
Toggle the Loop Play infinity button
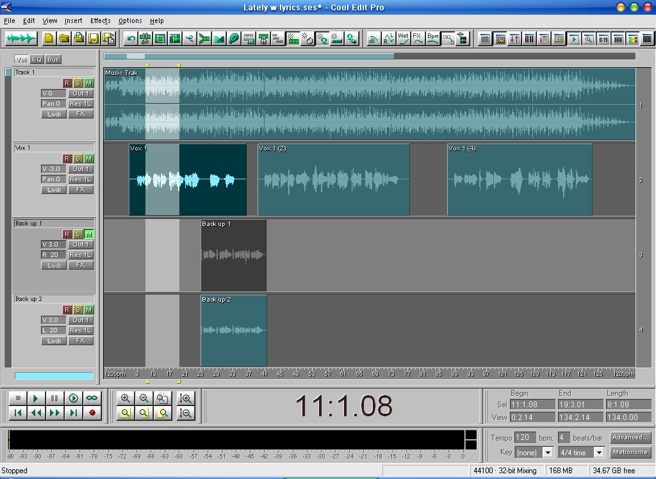(x=92, y=398)
